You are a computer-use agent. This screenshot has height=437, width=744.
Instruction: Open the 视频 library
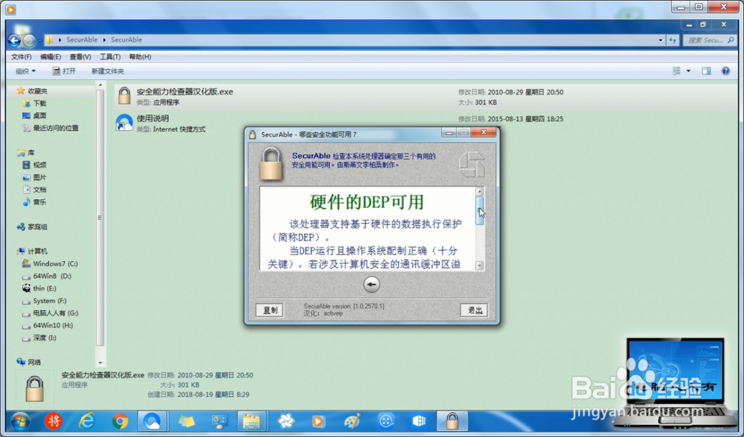pyautogui.click(x=39, y=165)
